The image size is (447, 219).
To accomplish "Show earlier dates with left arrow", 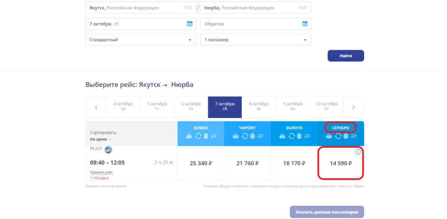I will click(x=96, y=107).
